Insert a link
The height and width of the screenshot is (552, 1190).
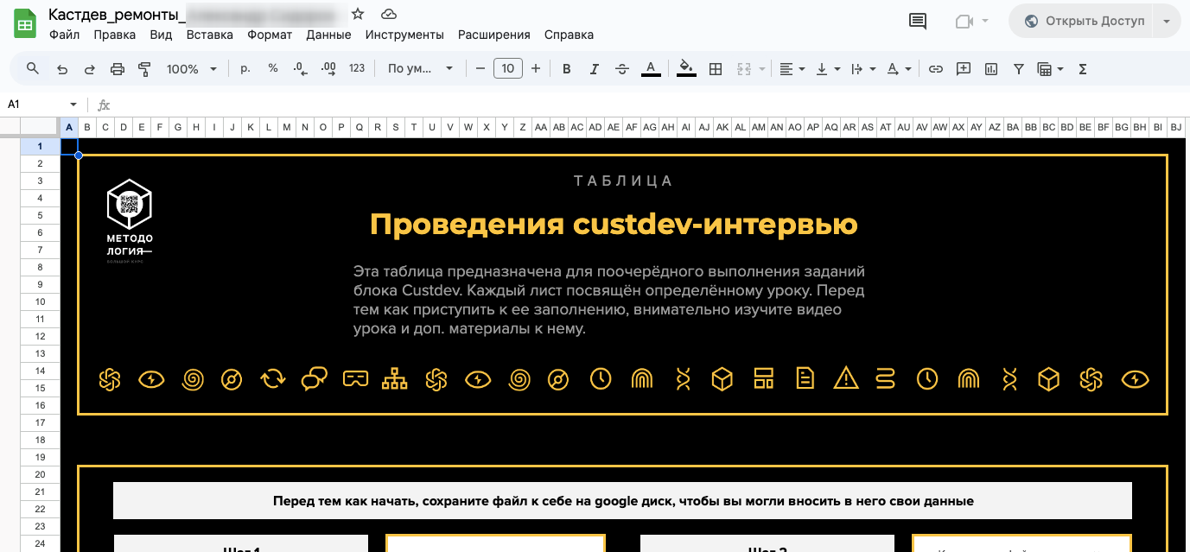click(x=935, y=69)
